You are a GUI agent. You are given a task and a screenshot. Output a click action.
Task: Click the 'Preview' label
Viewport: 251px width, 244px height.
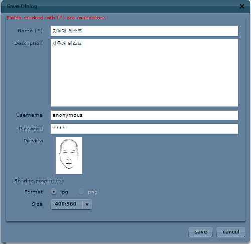pos(33,141)
